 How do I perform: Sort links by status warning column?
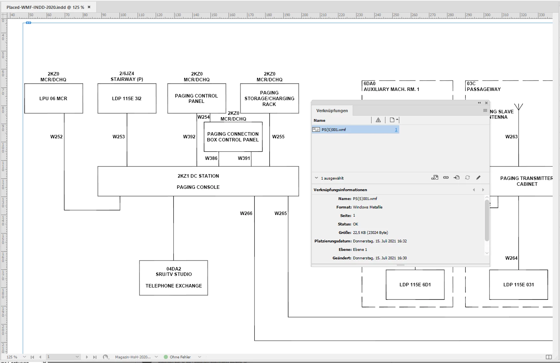pos(378,120)
